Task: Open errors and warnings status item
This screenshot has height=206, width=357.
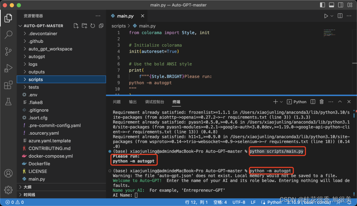Action: click(x=15, y=202)
